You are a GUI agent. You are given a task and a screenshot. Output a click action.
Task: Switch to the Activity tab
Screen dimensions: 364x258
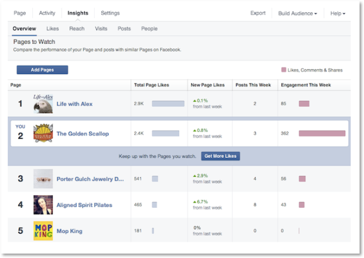pos(47,13)
